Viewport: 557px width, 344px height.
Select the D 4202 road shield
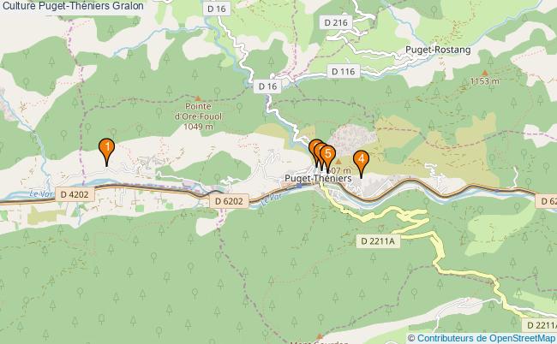(75, 195)
